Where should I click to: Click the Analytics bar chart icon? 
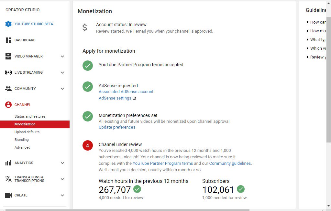8,163
